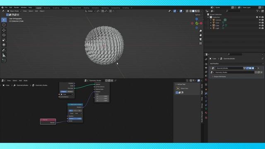Click the blue Z axis gizmo on top
This screenshot has height=149, width=265.
197,19
